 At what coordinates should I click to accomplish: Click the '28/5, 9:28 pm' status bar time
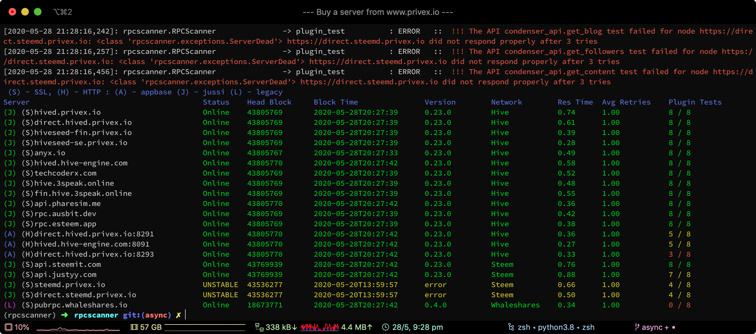(x=418, y=327)
